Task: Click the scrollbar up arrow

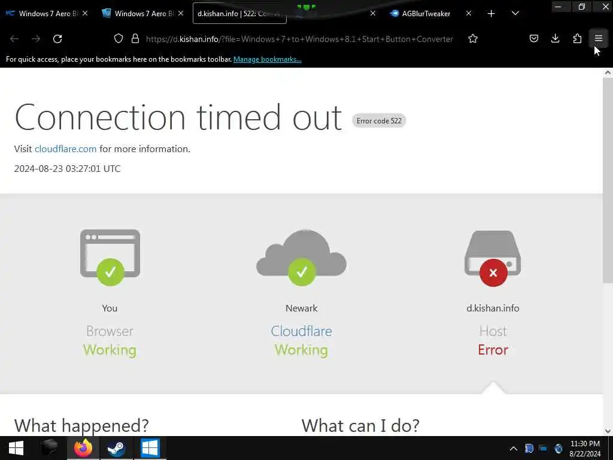Action: point(608,72)
